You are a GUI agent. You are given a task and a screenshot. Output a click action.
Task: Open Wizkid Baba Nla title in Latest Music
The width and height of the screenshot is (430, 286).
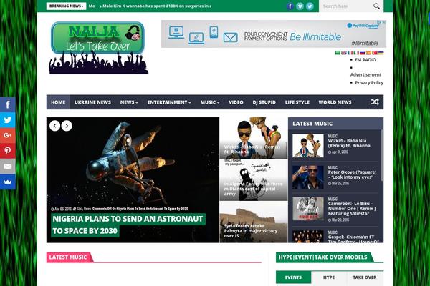click(349, 143)
